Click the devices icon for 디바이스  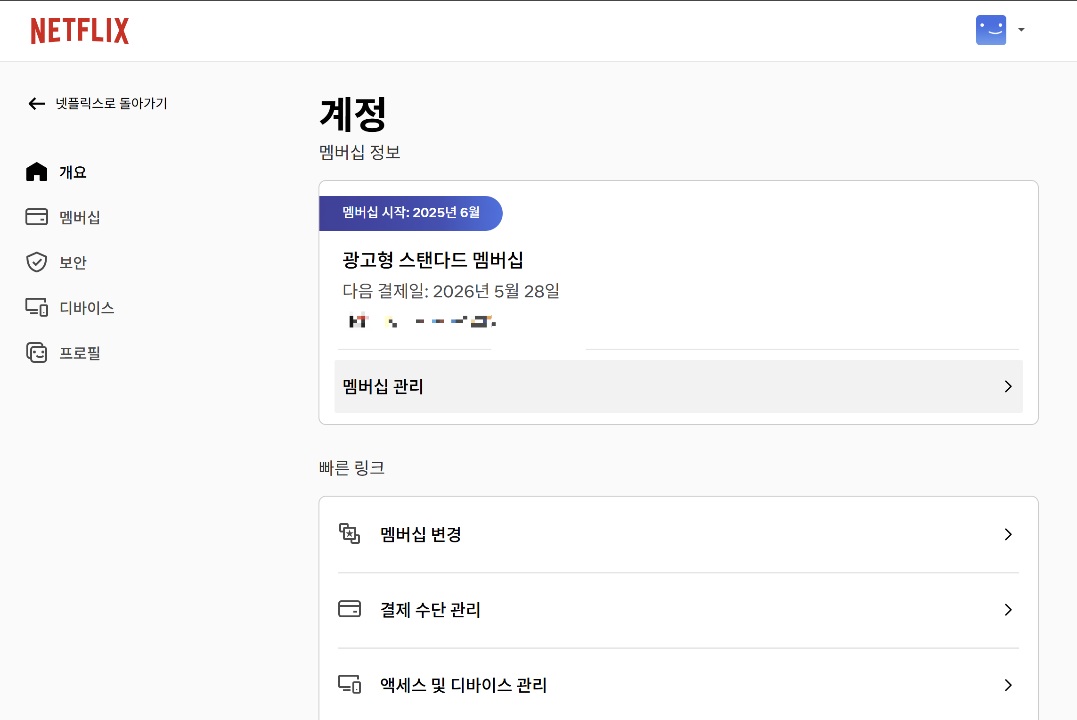(37, 307)
